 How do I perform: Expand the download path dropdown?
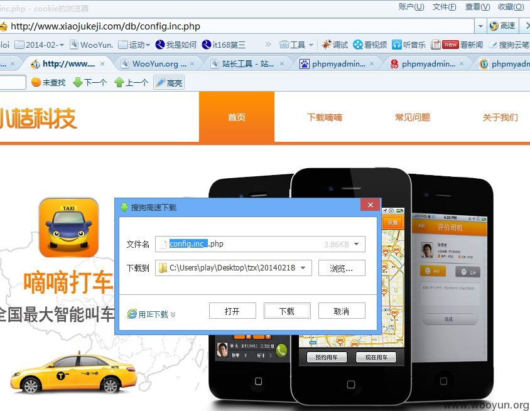pos(303,268)
